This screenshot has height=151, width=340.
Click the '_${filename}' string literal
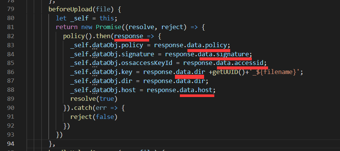pos(274,72)
